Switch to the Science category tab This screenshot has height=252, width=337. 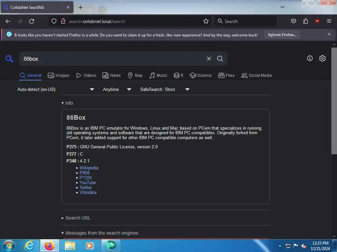[x=200, y=75]
